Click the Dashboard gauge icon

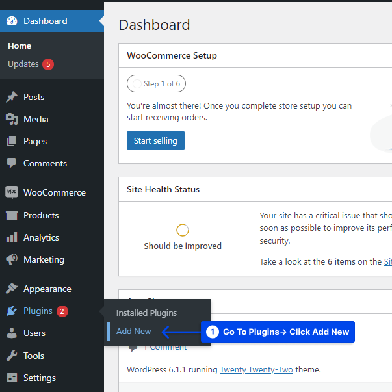click(12, 21)
